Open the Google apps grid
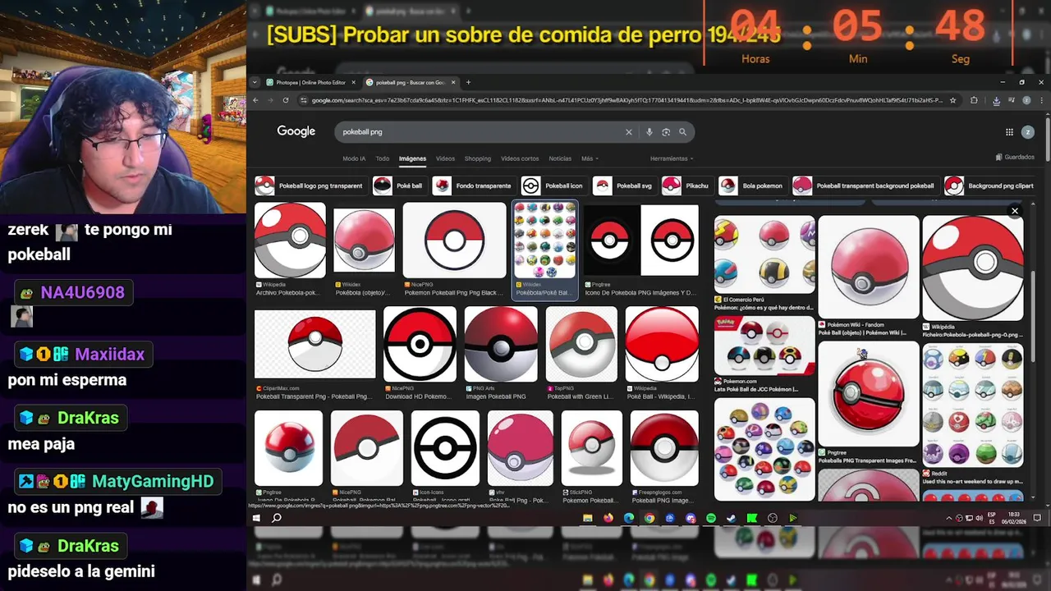This screenshot has width=1051, height=591. (x=1009, y=132)
